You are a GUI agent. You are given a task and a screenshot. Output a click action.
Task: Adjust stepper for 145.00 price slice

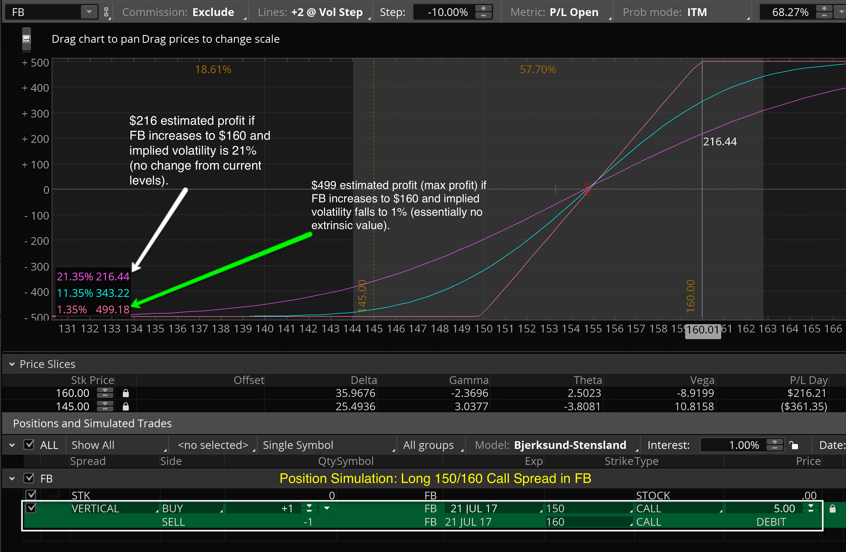105,406
